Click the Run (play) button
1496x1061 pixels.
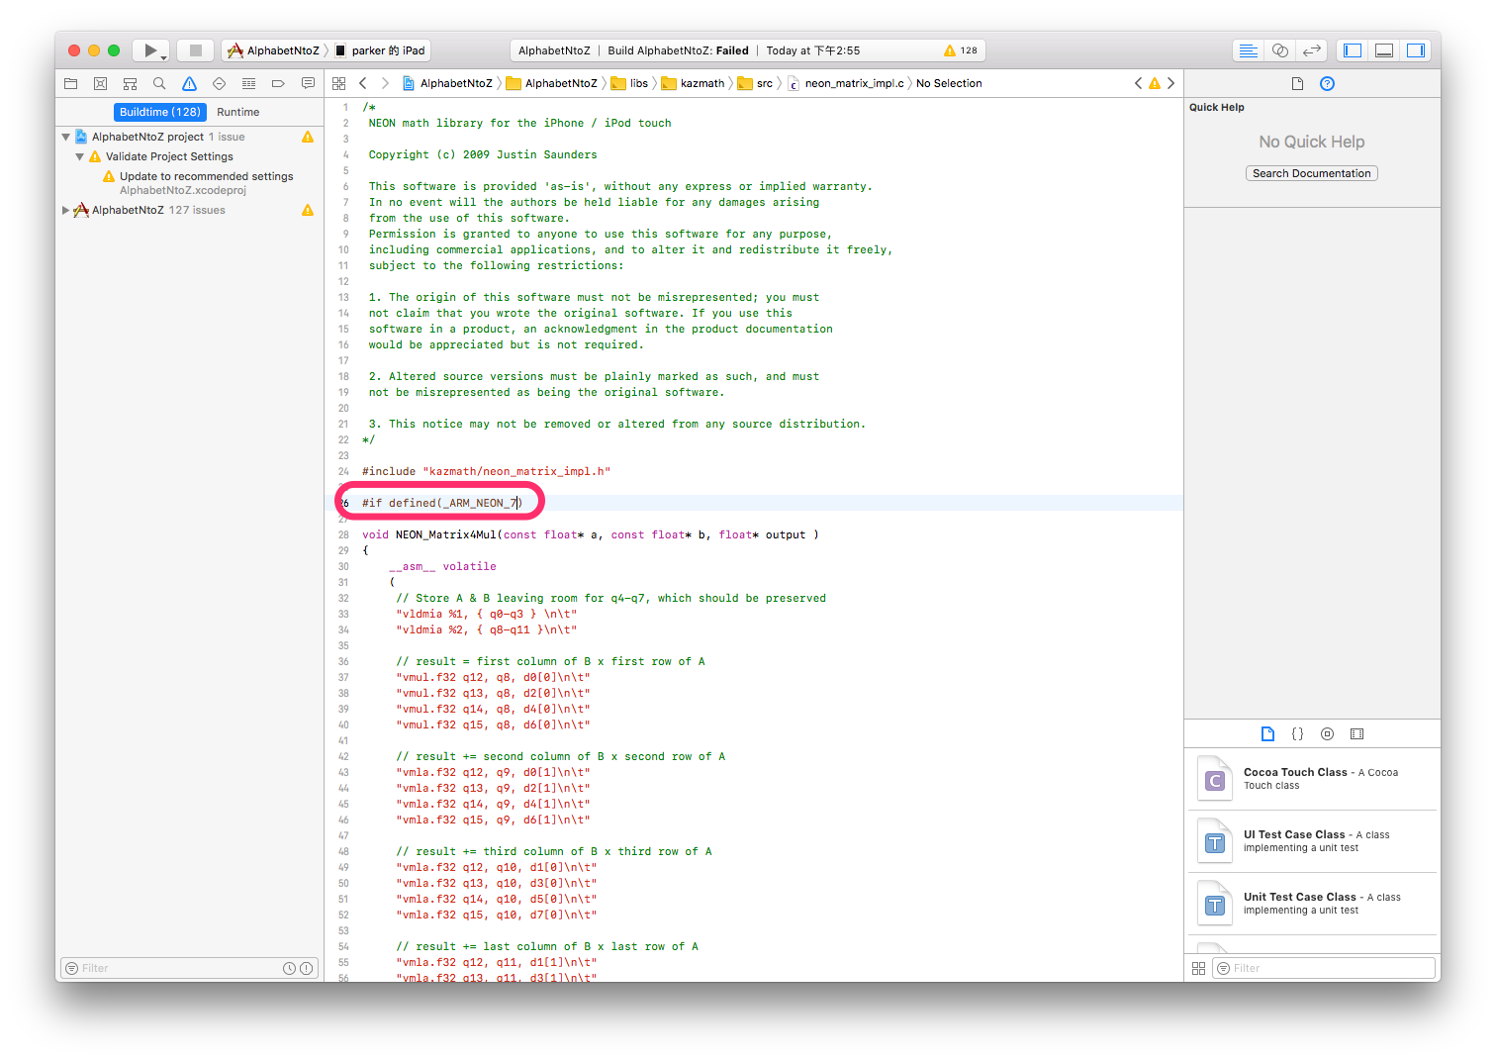[149, 50]
